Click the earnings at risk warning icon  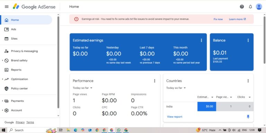tap(76, 19)
